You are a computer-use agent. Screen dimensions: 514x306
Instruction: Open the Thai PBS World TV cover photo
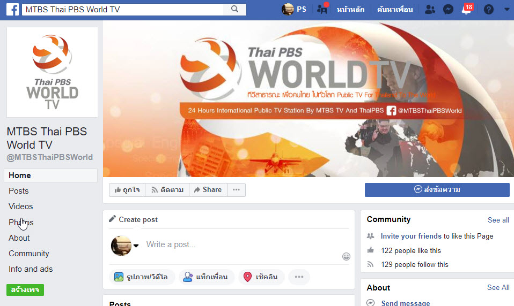click(x=309, y=100)
